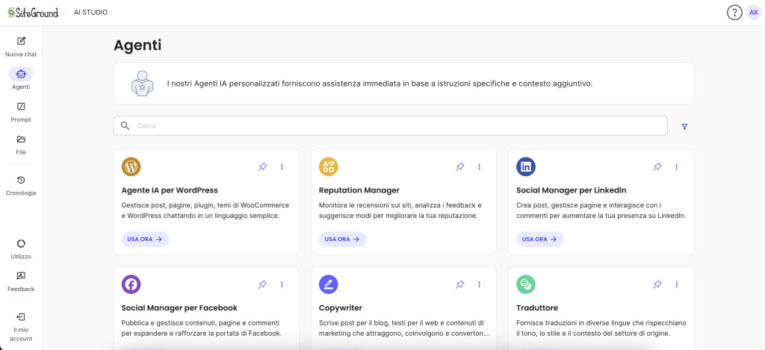This screenshot has height=350, width=765.
Task: Open the Prompt section in sidebar
Action: click(x=21, y=112)
